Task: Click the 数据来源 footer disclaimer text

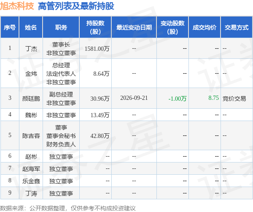Action: (x=68, y=208)
